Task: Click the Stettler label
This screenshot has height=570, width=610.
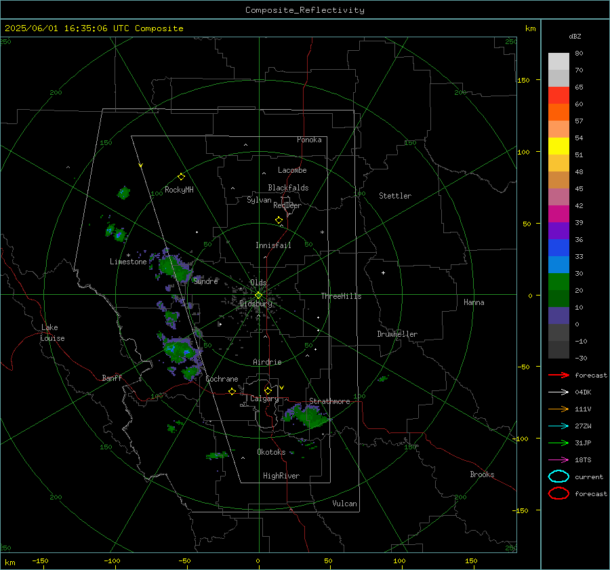Action: [395, 196]
